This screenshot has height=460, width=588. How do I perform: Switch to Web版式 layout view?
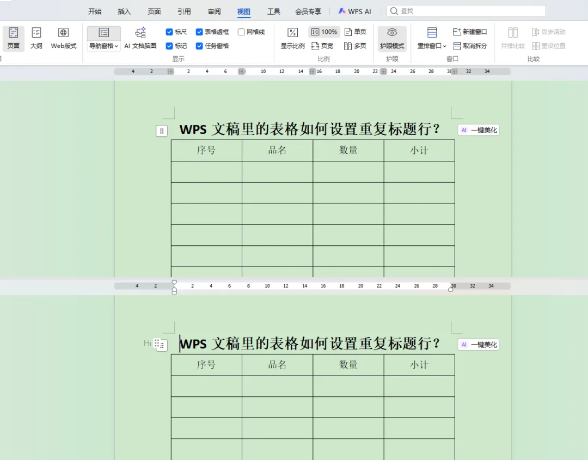63,38
